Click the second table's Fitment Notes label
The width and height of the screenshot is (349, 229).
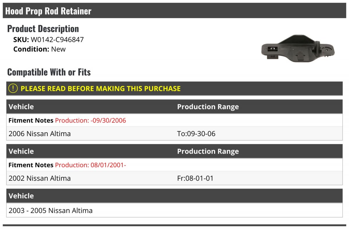[x=31, y=165]
